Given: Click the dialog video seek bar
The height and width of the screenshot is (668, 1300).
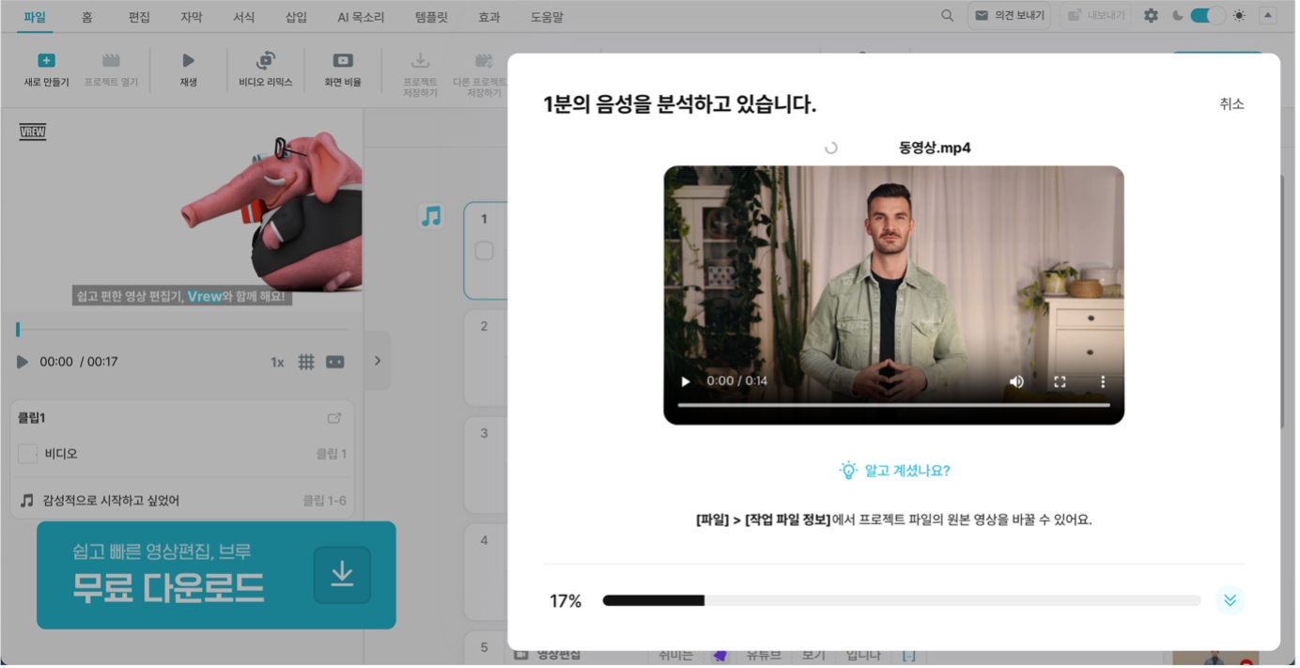Looking at the screenshot, I should tap(893, 405).
